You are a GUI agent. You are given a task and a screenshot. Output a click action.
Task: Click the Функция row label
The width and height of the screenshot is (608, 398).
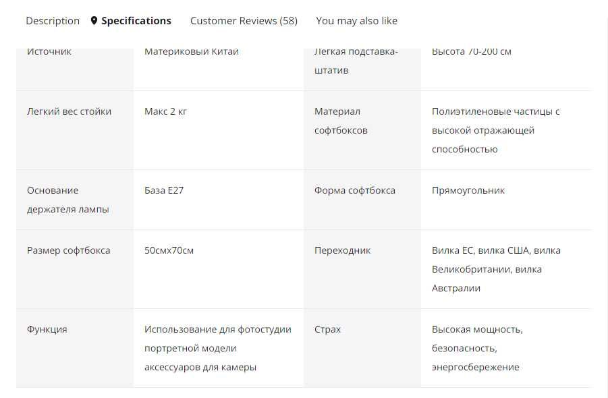[x=47, y=329]
